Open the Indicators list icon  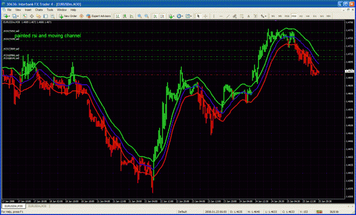point(170,16)
